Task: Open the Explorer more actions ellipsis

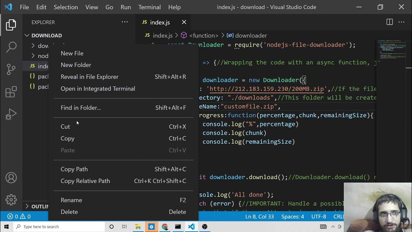Action: (125, 22)
